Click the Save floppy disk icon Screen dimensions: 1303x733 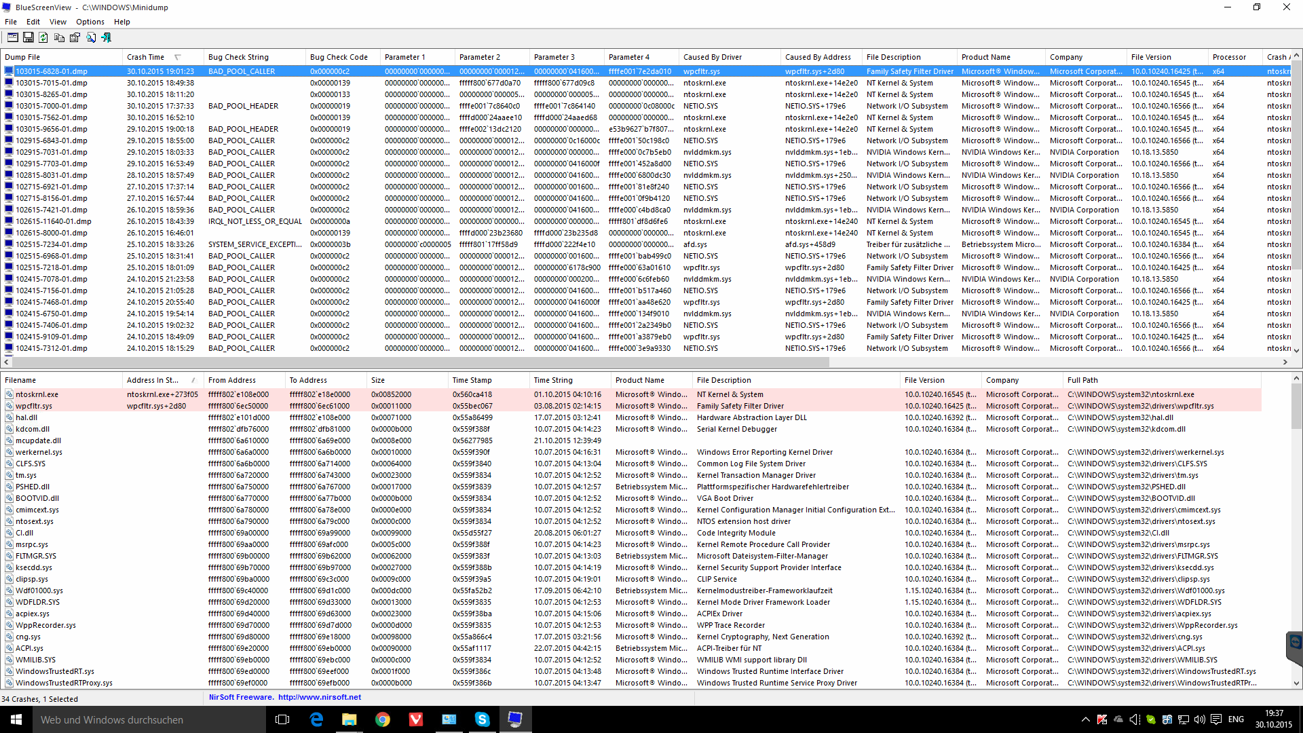(x=28, y=38)
